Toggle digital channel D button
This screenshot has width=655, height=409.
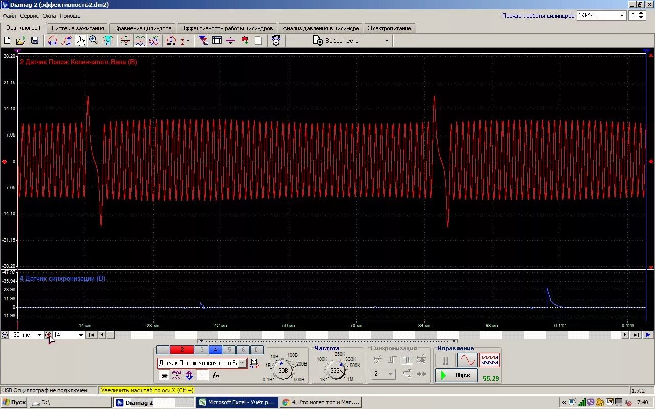tap(257, 350)
